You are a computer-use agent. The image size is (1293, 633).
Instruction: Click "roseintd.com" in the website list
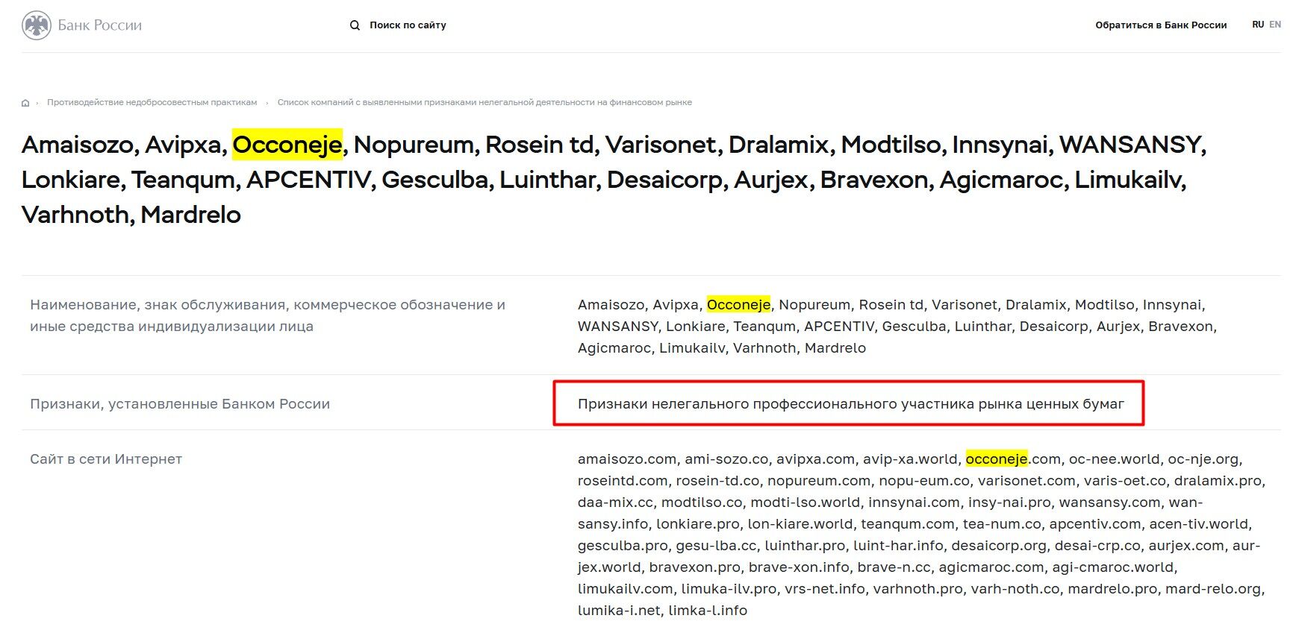(623, 481)
